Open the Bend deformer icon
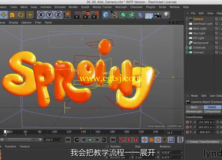Image resolution: width=222 pixels, height=160 pixels. click(x=140, y=15)
